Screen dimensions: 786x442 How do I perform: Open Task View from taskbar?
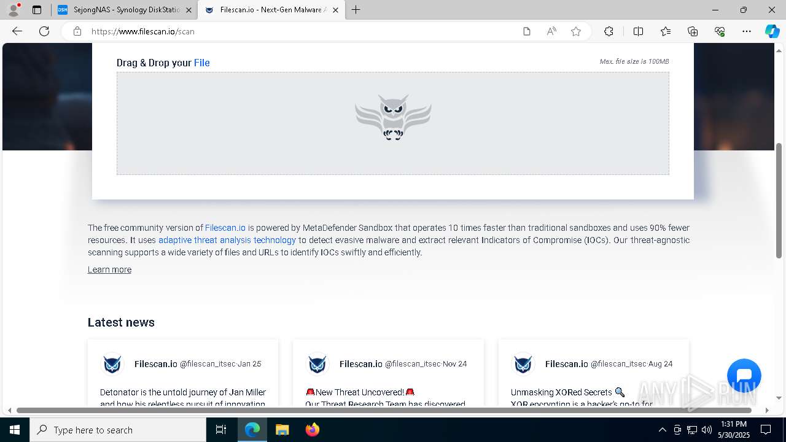pyautogui.click(x=221, y=430)
